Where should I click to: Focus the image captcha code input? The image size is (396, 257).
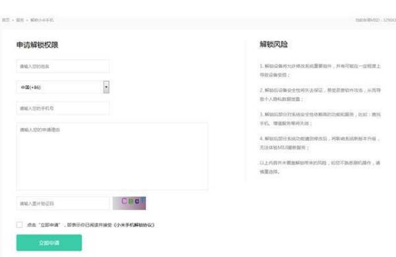point(63,203)
